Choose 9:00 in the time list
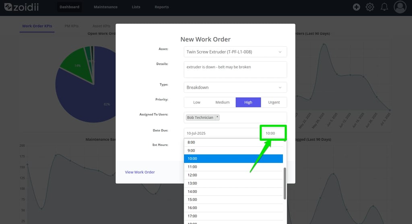The width and height of the screenshot is (412, 224). coord(233,150)
